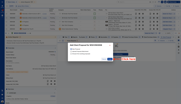Open the help question-mark icon in the sidebar

pos(2,95)
